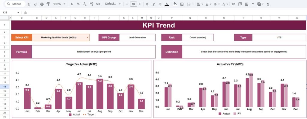This screenshot has height=119, width=307.
Task: Open the Menus search box
Action: [x=15, y=4]
